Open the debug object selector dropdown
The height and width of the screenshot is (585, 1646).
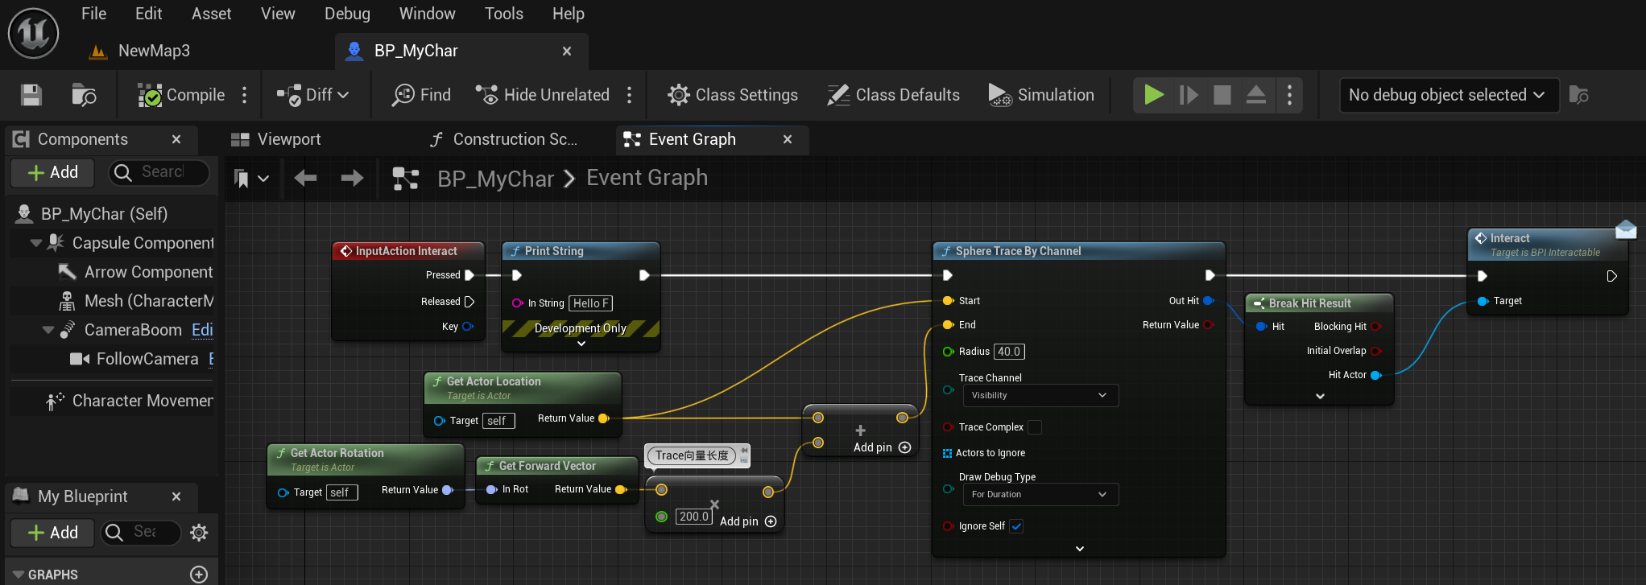pyautogui.click(x=1449, y=95)
